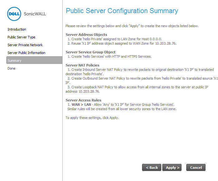Select the Outbound Server NAT Policy line
The width and height of the screenshot is (218, 181).
(142, 81)
